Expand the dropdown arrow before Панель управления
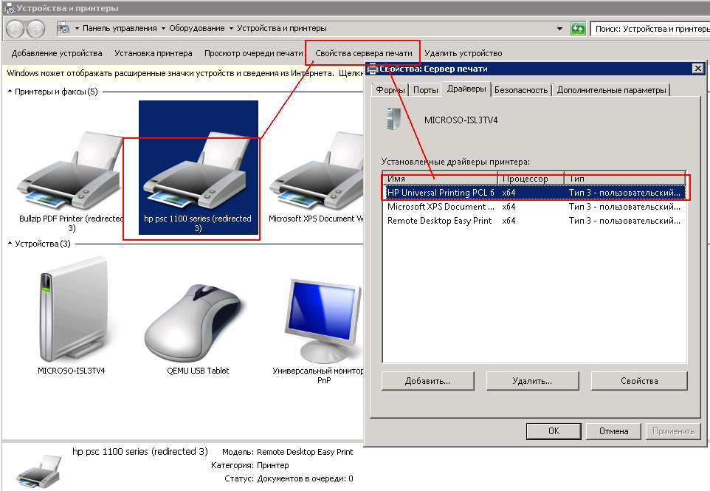The image size is (710, 491). tap(77, 29)
